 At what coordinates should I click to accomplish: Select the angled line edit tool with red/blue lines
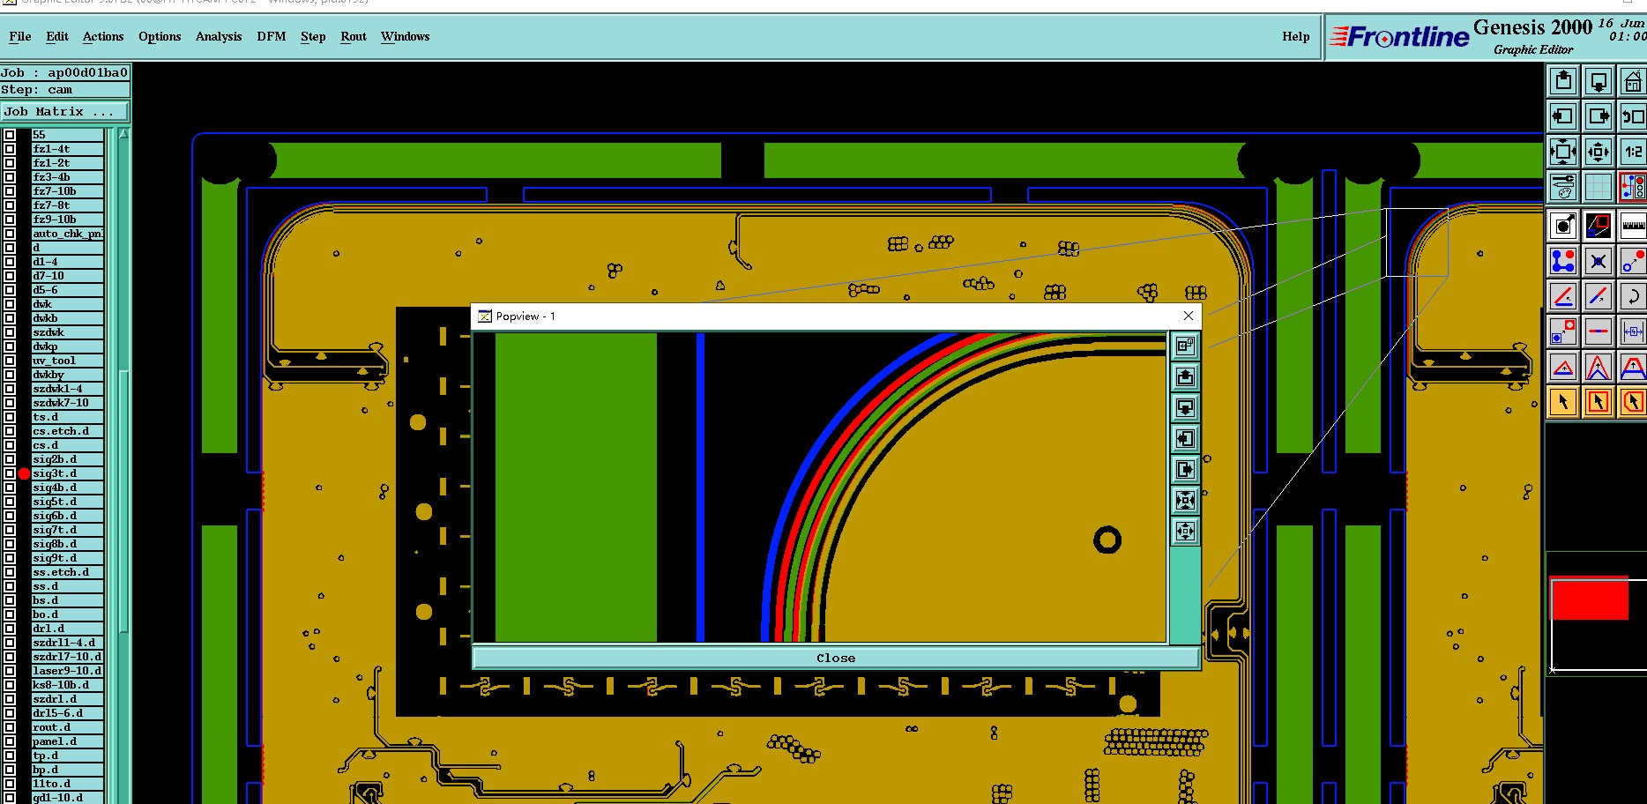[1563, 296]
